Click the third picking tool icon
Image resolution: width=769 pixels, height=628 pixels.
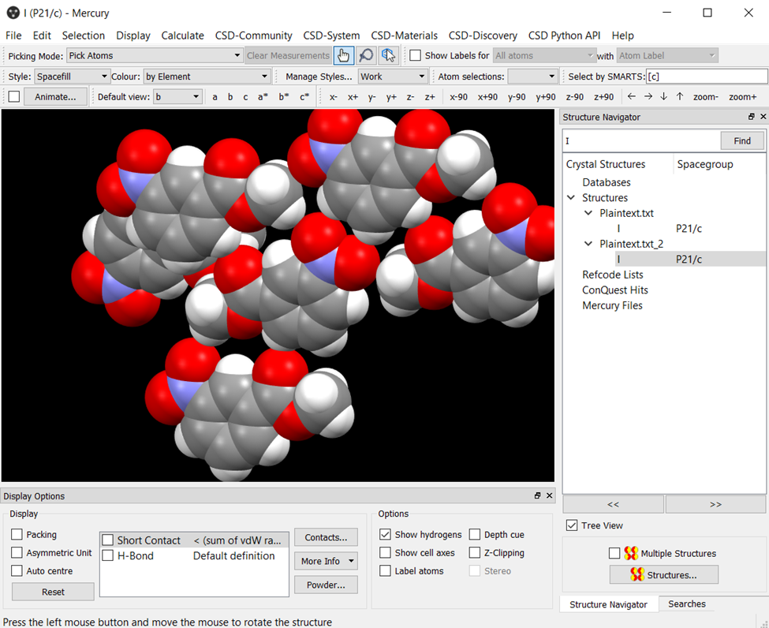[x=387, y=55]
